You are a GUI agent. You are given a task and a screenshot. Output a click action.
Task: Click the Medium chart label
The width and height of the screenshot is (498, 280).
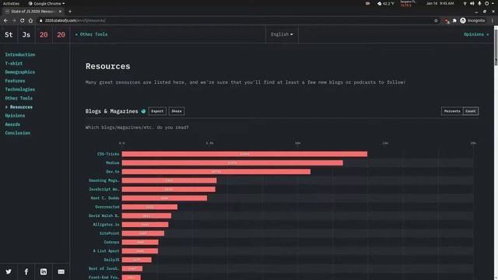click(x=113, y=163)
